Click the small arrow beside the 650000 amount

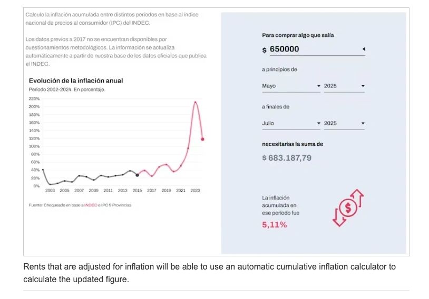pos(364,49)
